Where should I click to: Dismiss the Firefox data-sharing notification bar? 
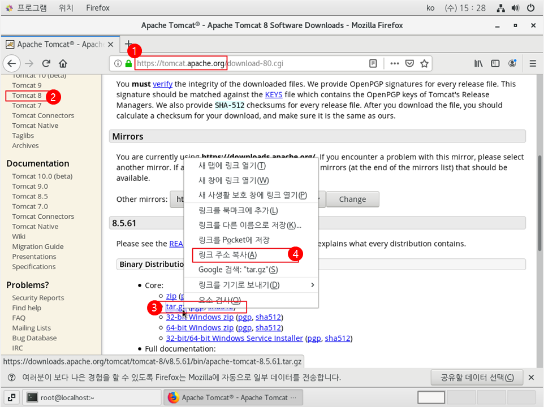[531, 378]
